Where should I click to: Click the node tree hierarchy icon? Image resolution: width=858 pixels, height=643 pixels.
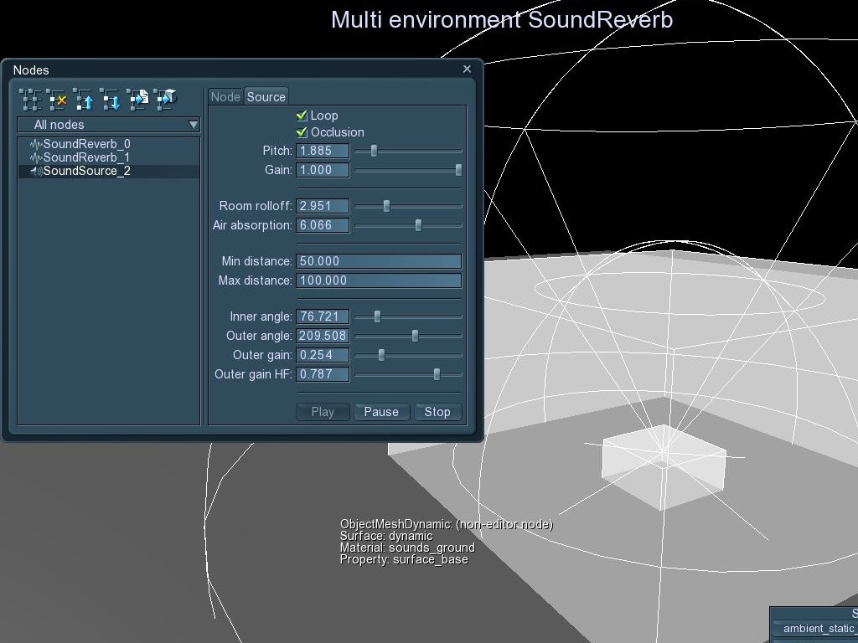(x=30, y=100)
